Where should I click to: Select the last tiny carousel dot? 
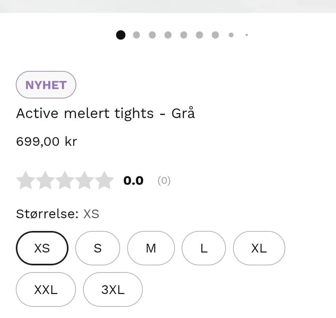247,35
